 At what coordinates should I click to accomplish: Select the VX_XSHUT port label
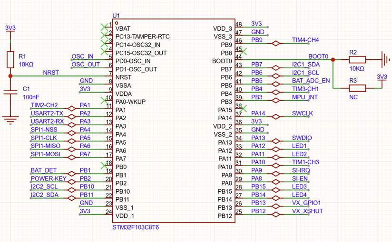(x=307, y=211)
